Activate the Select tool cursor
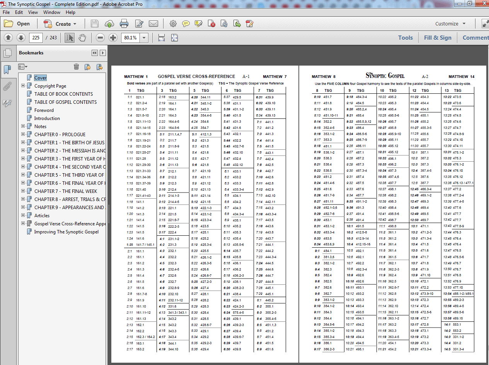This screenshot has width=489, height=365. click(x=70, y=37)
